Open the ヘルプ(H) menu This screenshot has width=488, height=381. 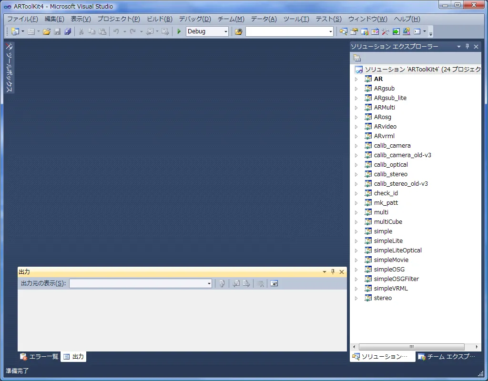pos(407,19)
